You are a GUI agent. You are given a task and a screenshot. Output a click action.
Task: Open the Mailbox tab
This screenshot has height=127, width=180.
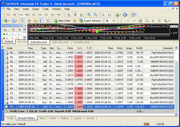point(65,118)
